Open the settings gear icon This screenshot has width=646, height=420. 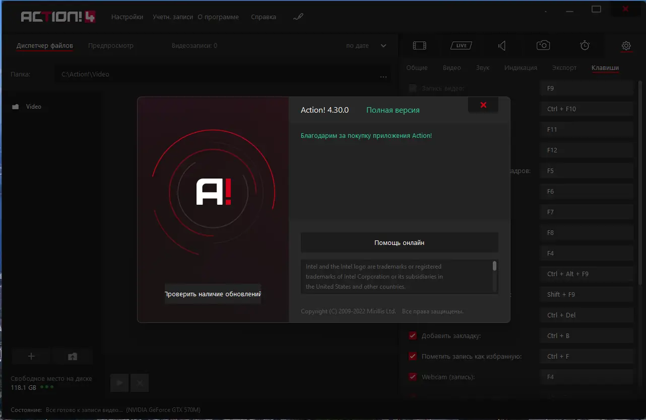[626, 46]
